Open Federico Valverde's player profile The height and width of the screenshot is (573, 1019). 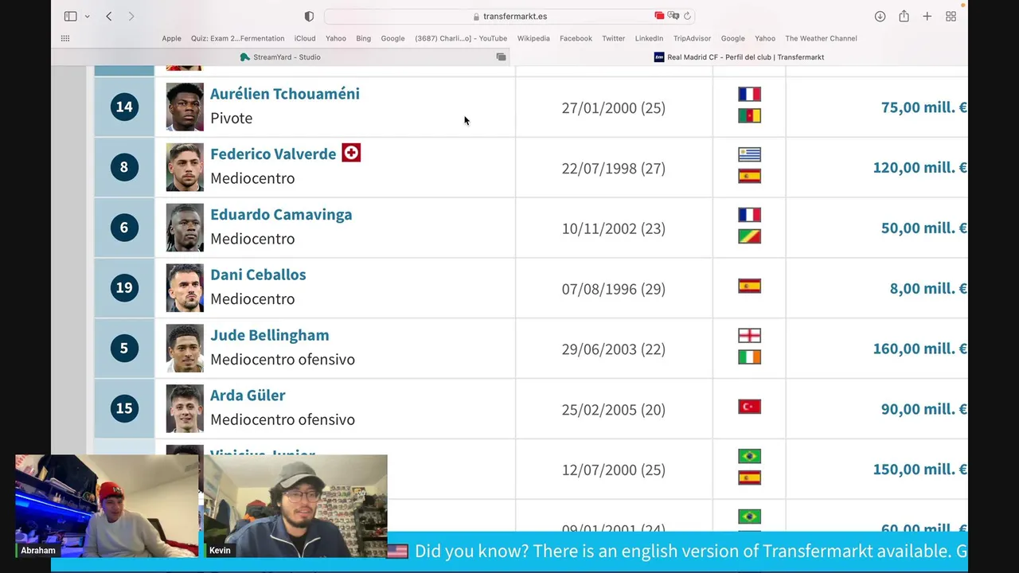point(273,154)
